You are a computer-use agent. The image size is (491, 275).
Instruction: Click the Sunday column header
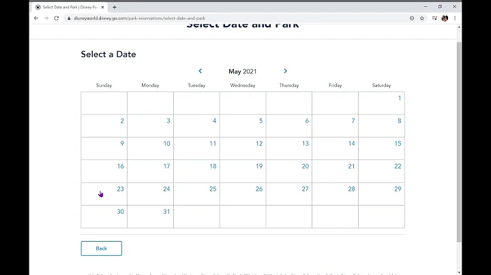[x=104, y=85]
